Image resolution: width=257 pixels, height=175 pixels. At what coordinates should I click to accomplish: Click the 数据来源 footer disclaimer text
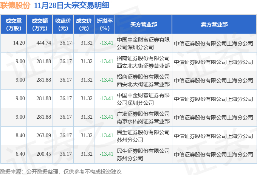[x=60, y=172]
